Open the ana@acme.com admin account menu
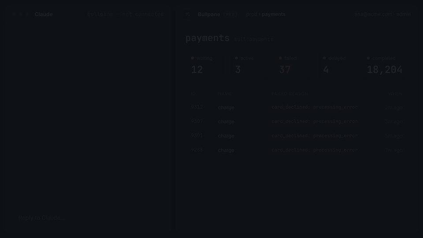 click(382, 14)
